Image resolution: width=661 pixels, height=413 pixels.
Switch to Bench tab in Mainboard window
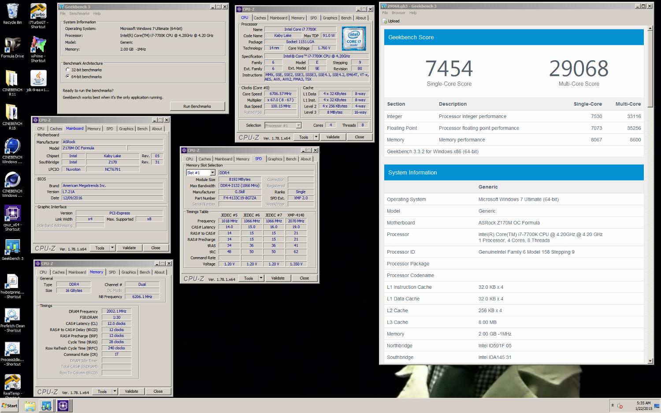click(x=142, y=129)
